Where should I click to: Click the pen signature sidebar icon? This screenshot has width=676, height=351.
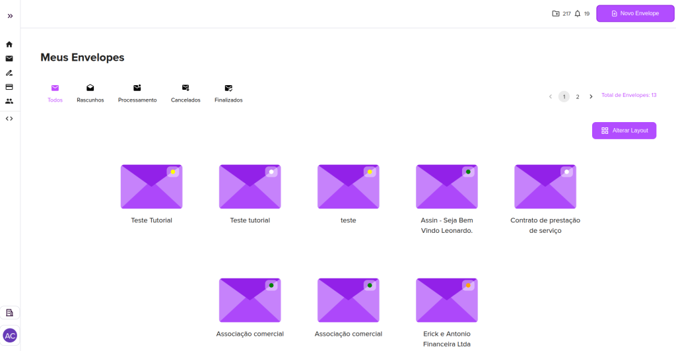coord(9,73)
